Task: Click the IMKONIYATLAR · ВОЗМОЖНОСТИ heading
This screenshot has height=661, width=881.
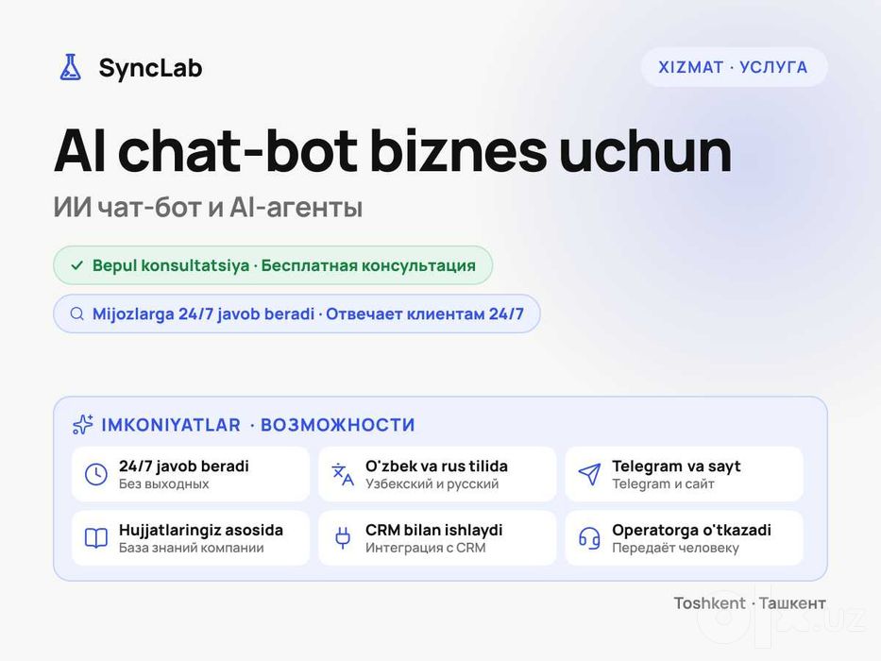Action: pyautogui.click(x=258, y=425)
